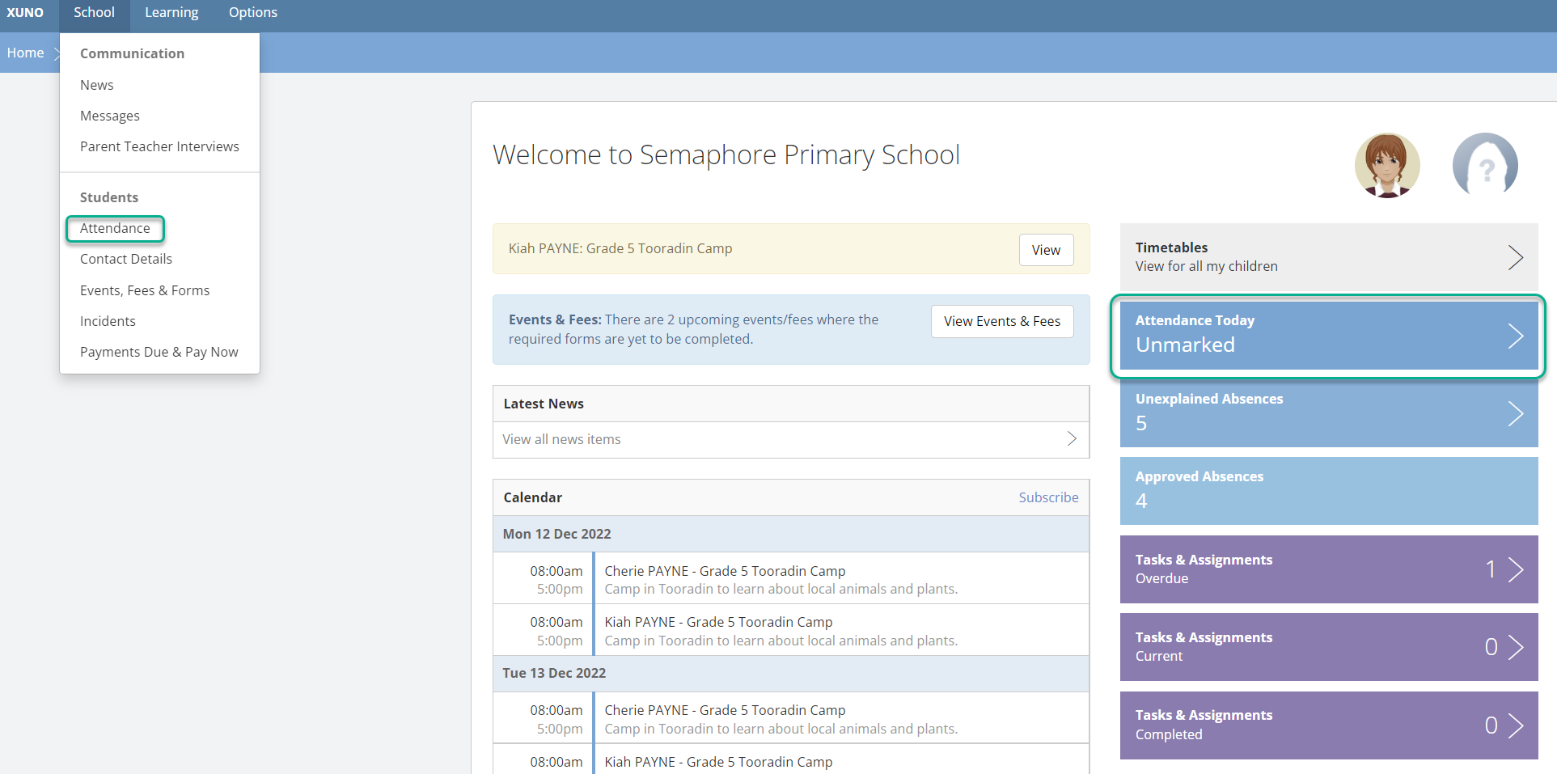Expand the Attendance Today chevron

[1516, 336]
